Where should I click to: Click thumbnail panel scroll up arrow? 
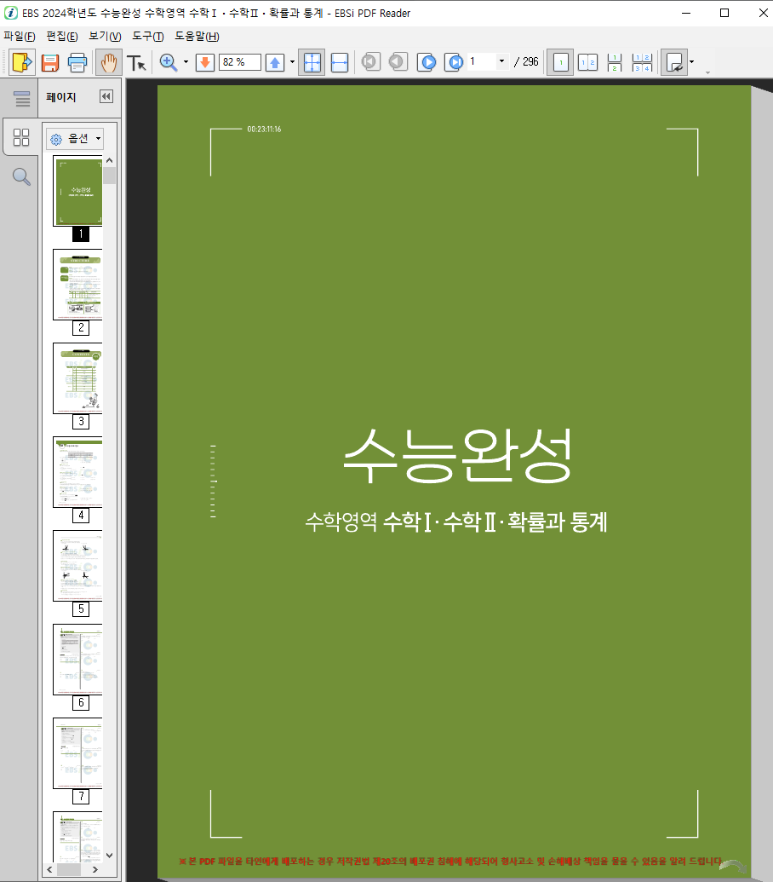[110, 160]
